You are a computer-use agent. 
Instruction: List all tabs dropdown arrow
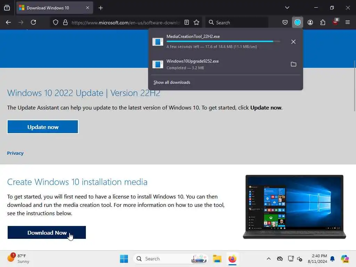287,8
